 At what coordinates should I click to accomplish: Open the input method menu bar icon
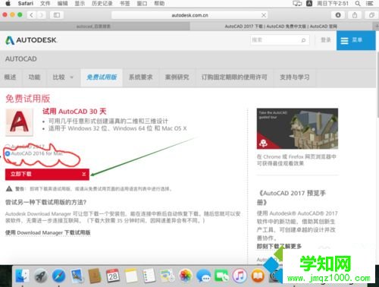309,4
